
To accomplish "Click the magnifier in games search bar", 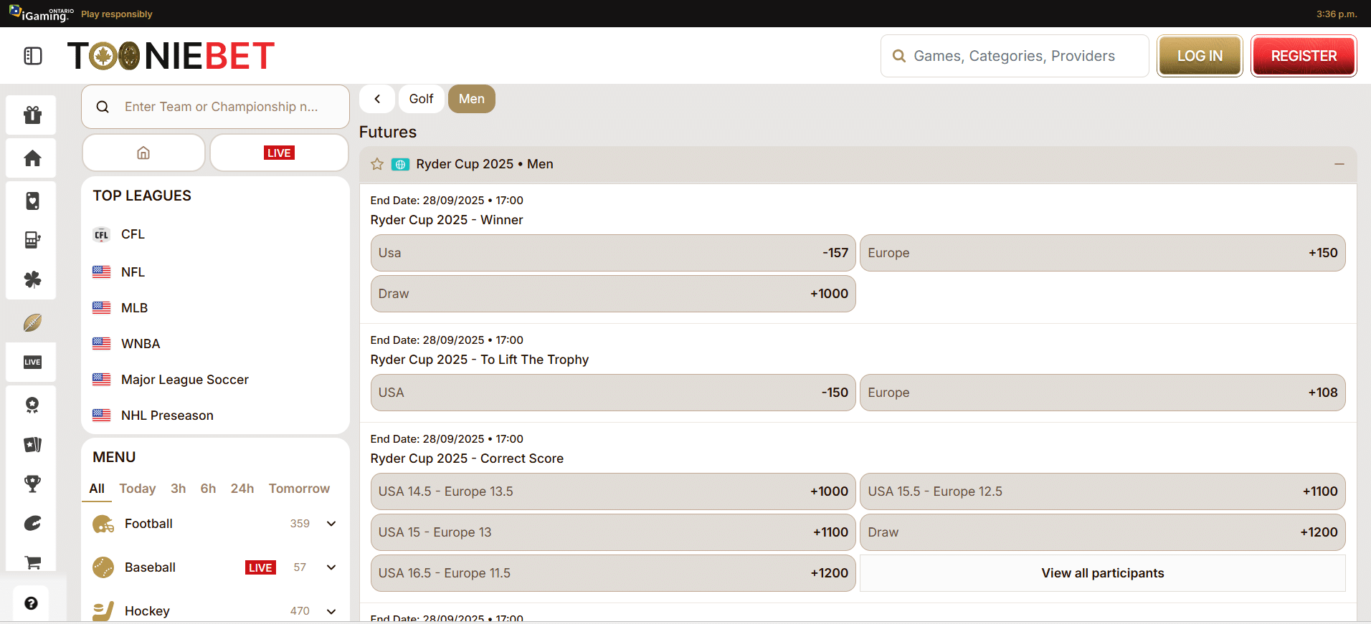I will [x=898, y=56].
